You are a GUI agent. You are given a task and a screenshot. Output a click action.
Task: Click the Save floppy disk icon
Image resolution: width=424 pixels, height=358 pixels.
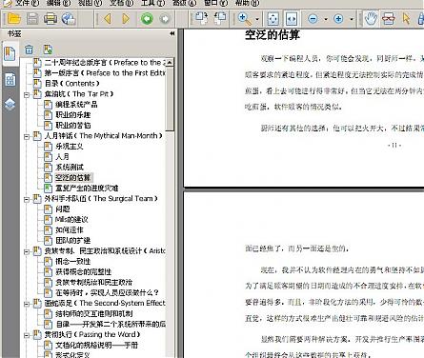point(32,19)
